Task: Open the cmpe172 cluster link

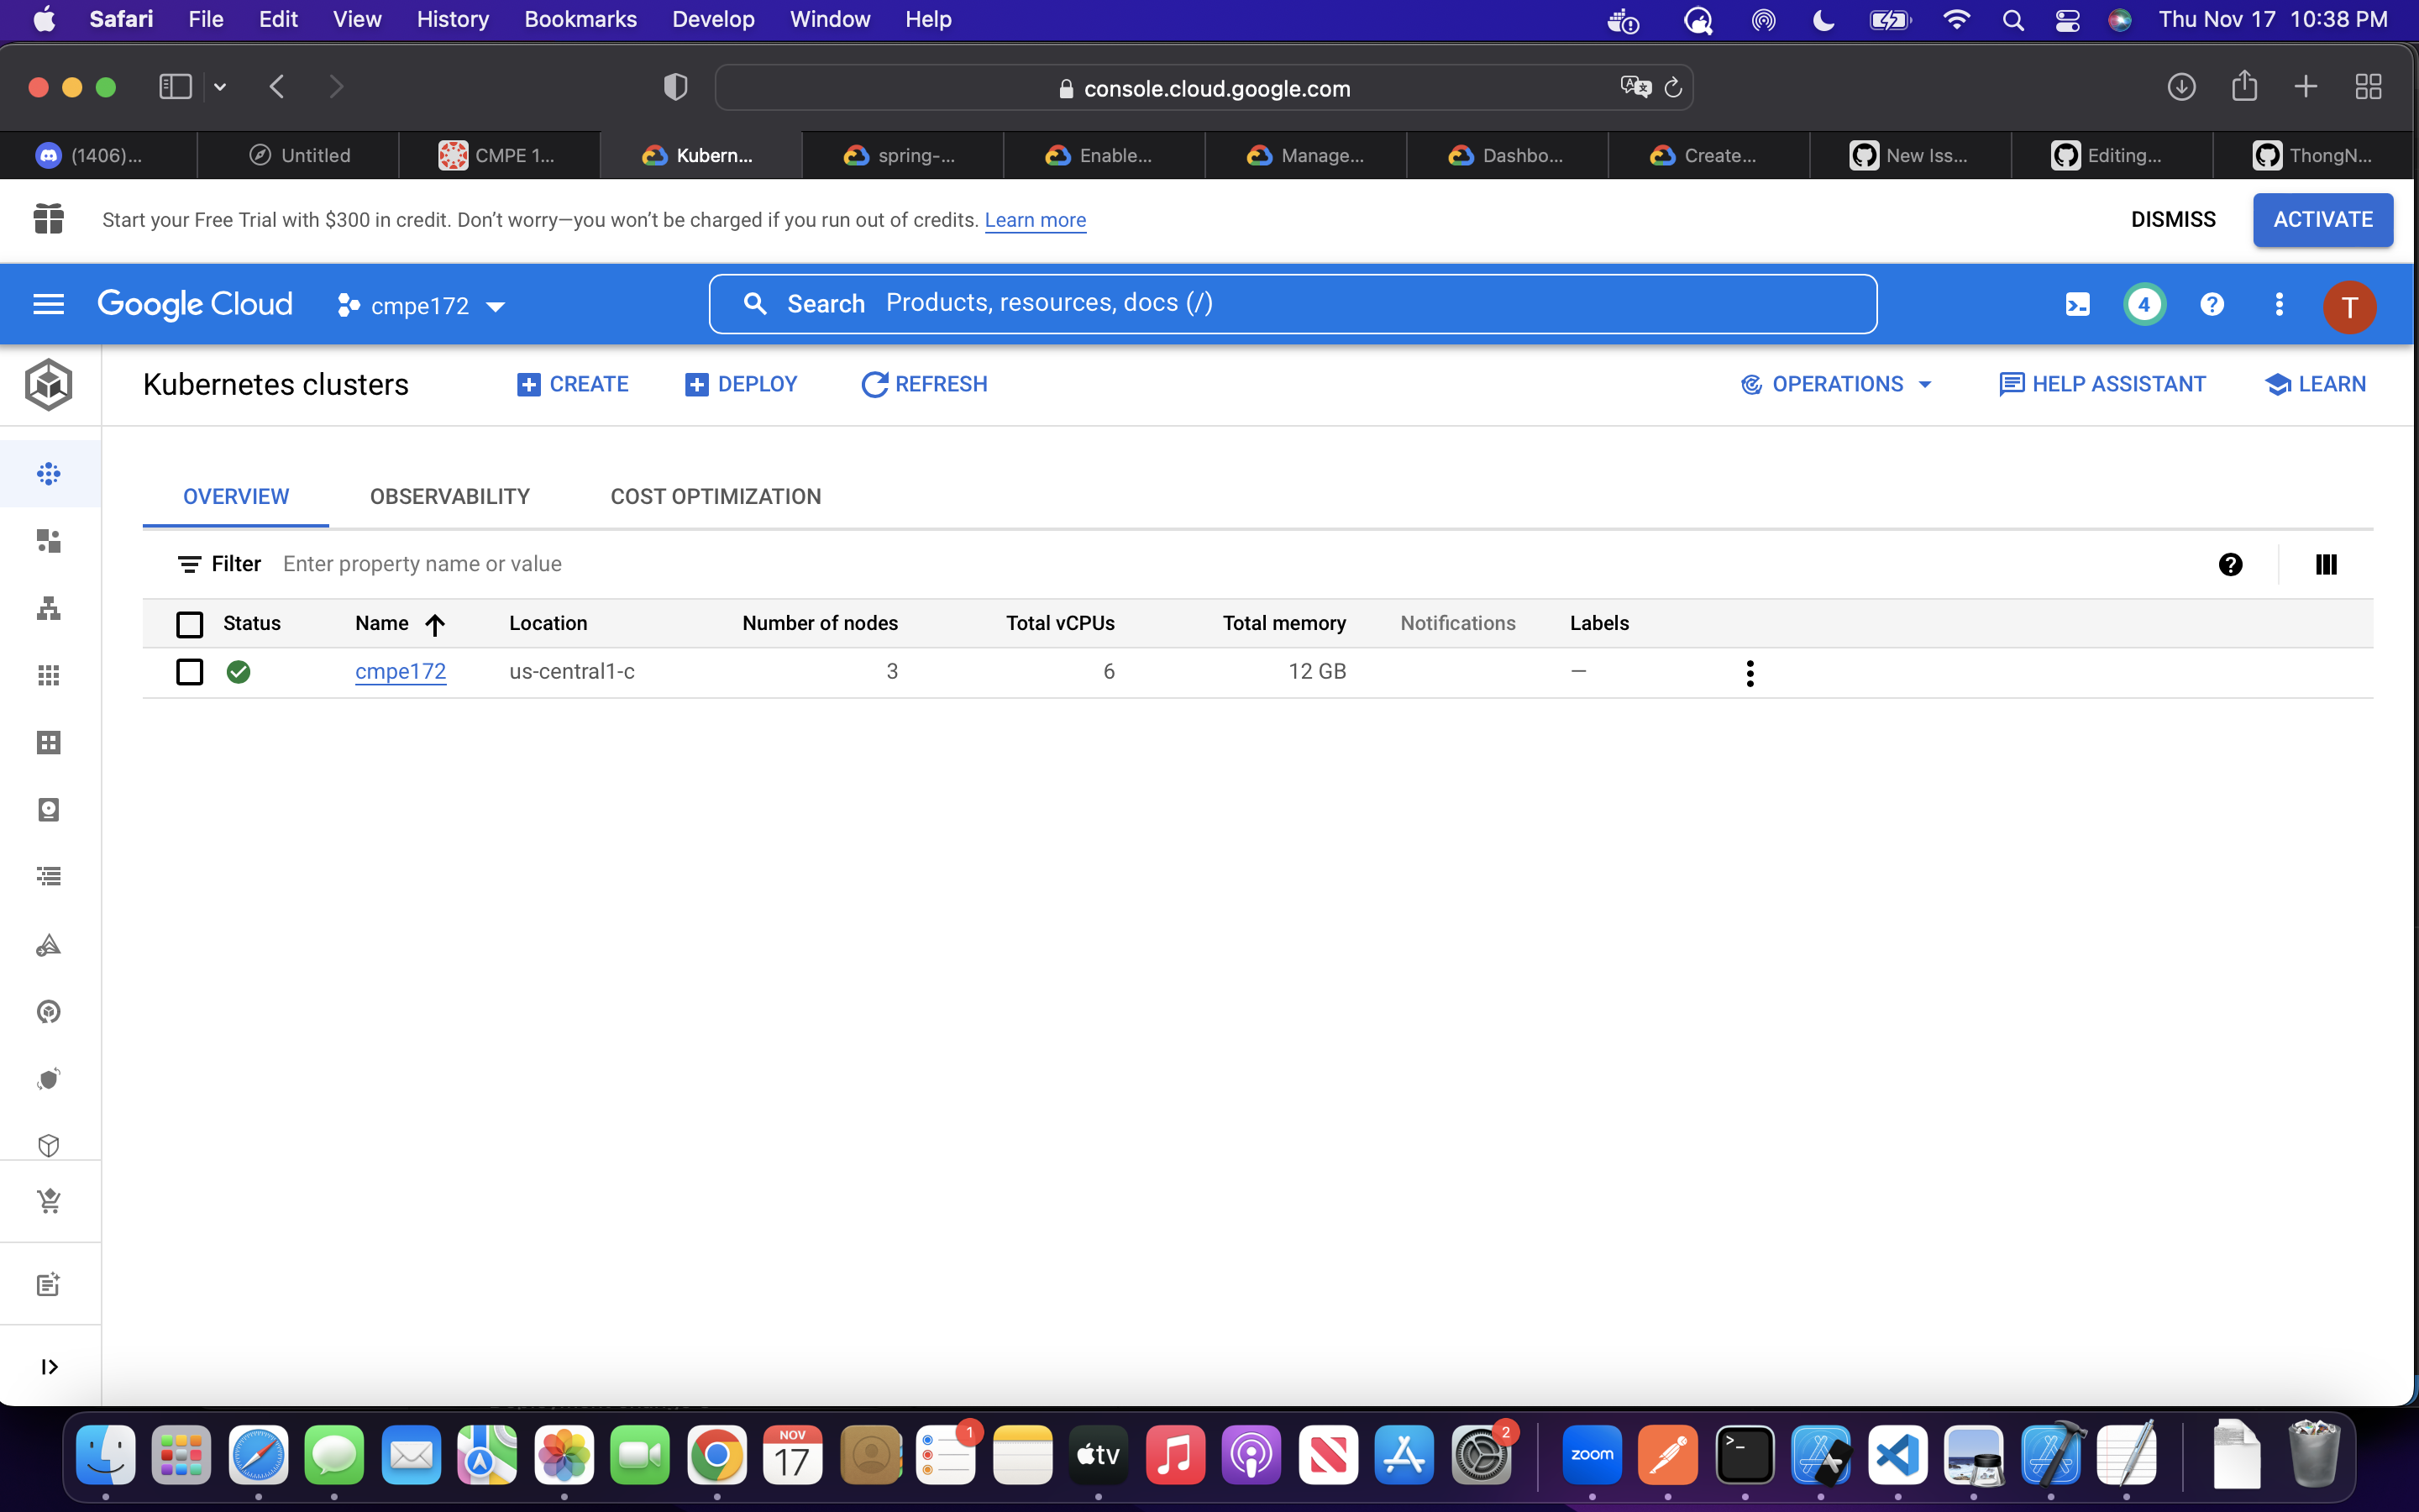Action: [400, 672]
